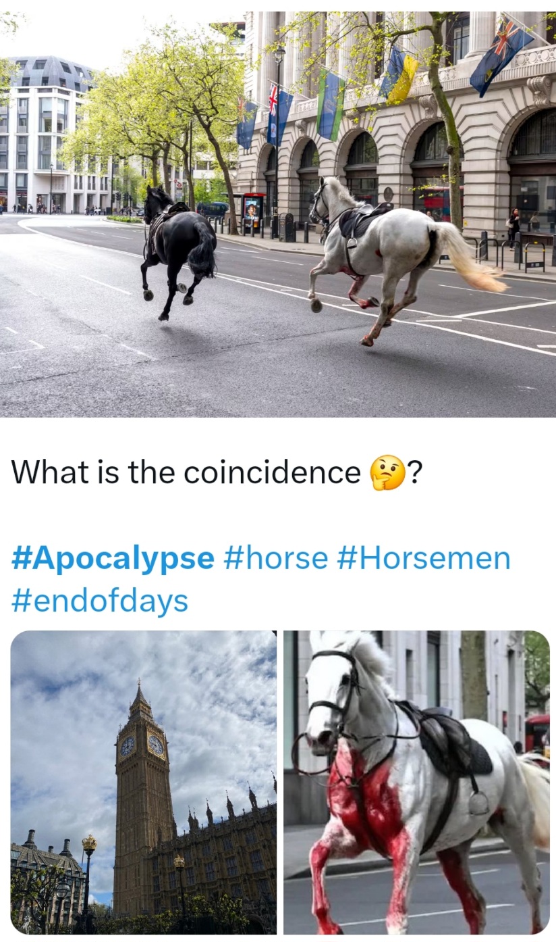Tap the #Horsemen hashtag
Screen dimensions: 556x942
[x=423, y=559]
